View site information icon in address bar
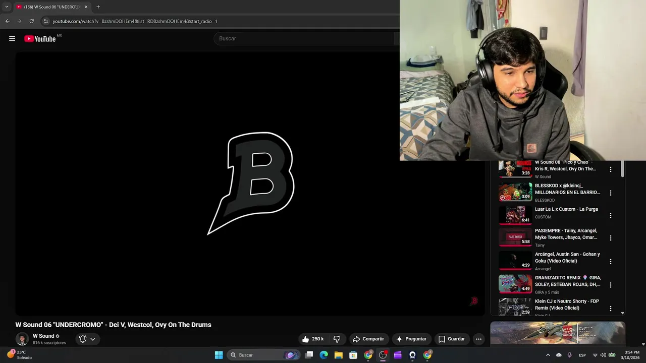This screenshot has width=646, height=363. tap(46, 21)
